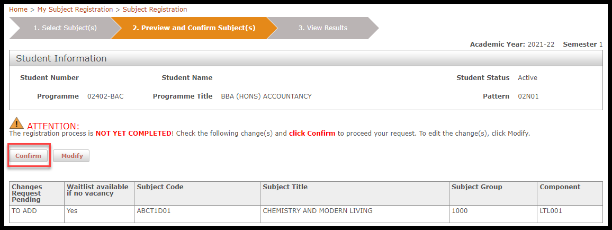The image size is (612, 230).
Task: Click the Changes Request Pending column header
Action: tap(37, 193)
